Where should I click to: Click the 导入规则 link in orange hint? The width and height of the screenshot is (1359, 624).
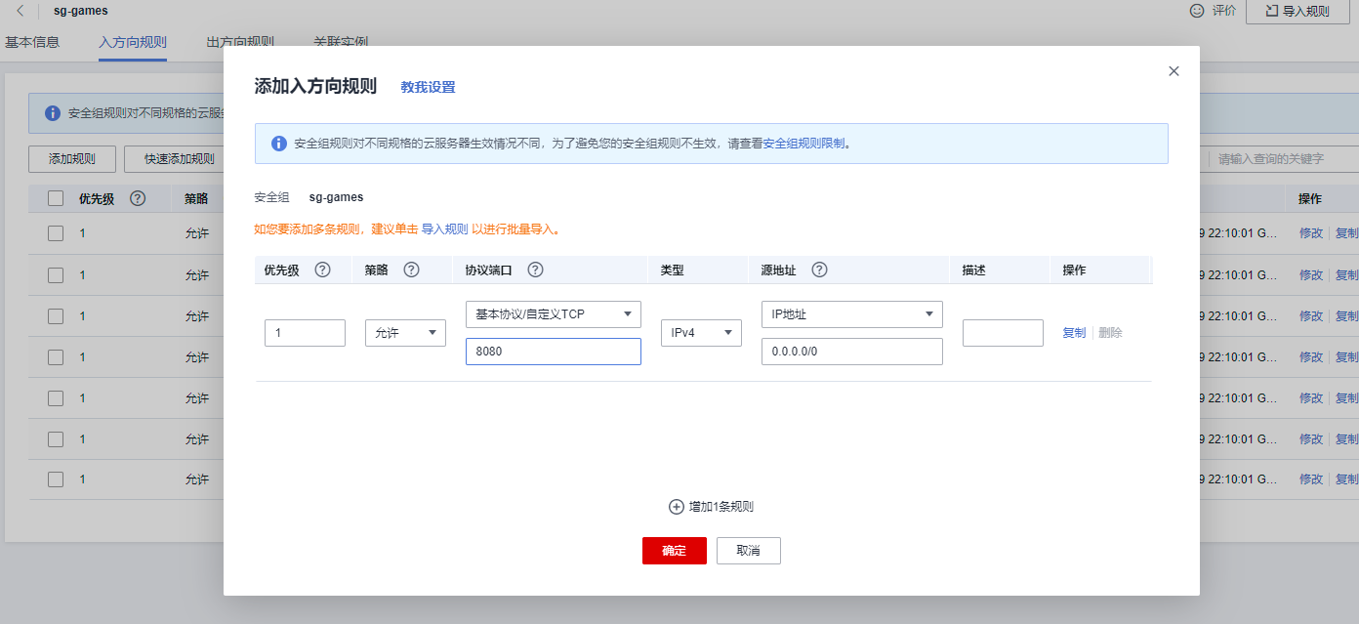[x=445, y=229]
